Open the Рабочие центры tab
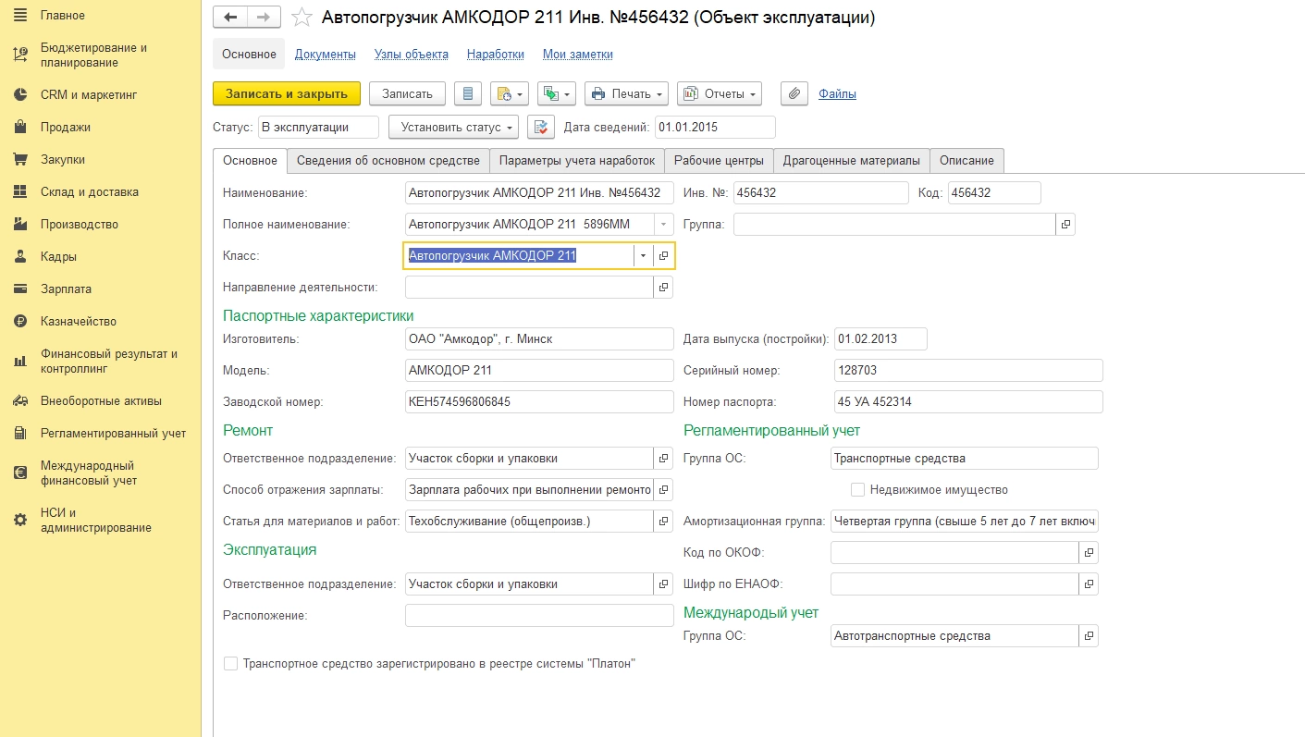1305x737 pixels. (719, 161)
